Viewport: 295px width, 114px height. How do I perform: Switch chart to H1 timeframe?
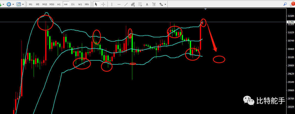click(59, 4)
